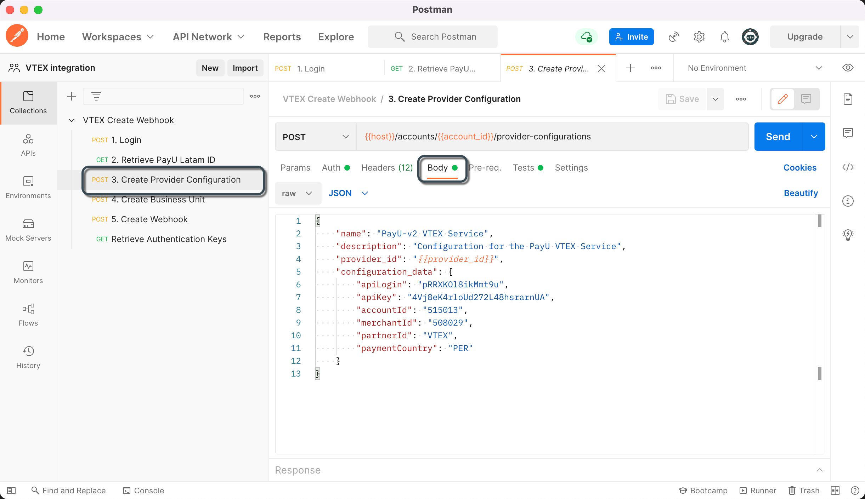Image resolution: width=865 pixels, height=499 pixels.
Task: Open request info icon
Action: click(848, 201)
